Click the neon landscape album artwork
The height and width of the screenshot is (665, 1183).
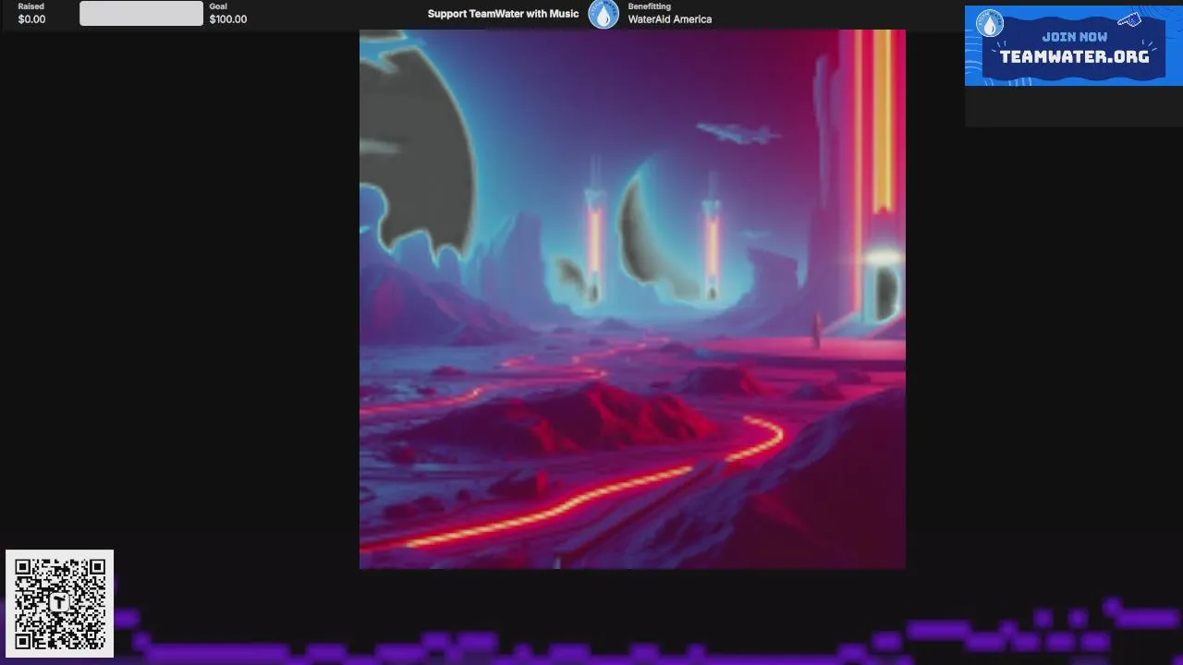632,299
